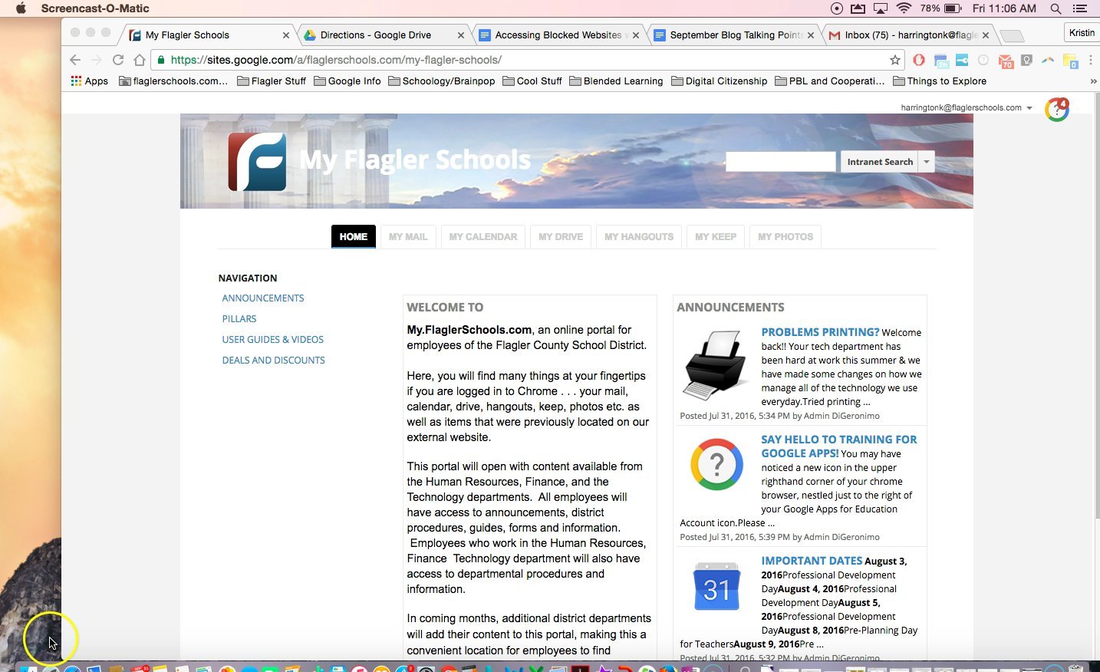1100x672 pixels.
Task: Open the MY KEEP tab
Action: pos(716,236)
